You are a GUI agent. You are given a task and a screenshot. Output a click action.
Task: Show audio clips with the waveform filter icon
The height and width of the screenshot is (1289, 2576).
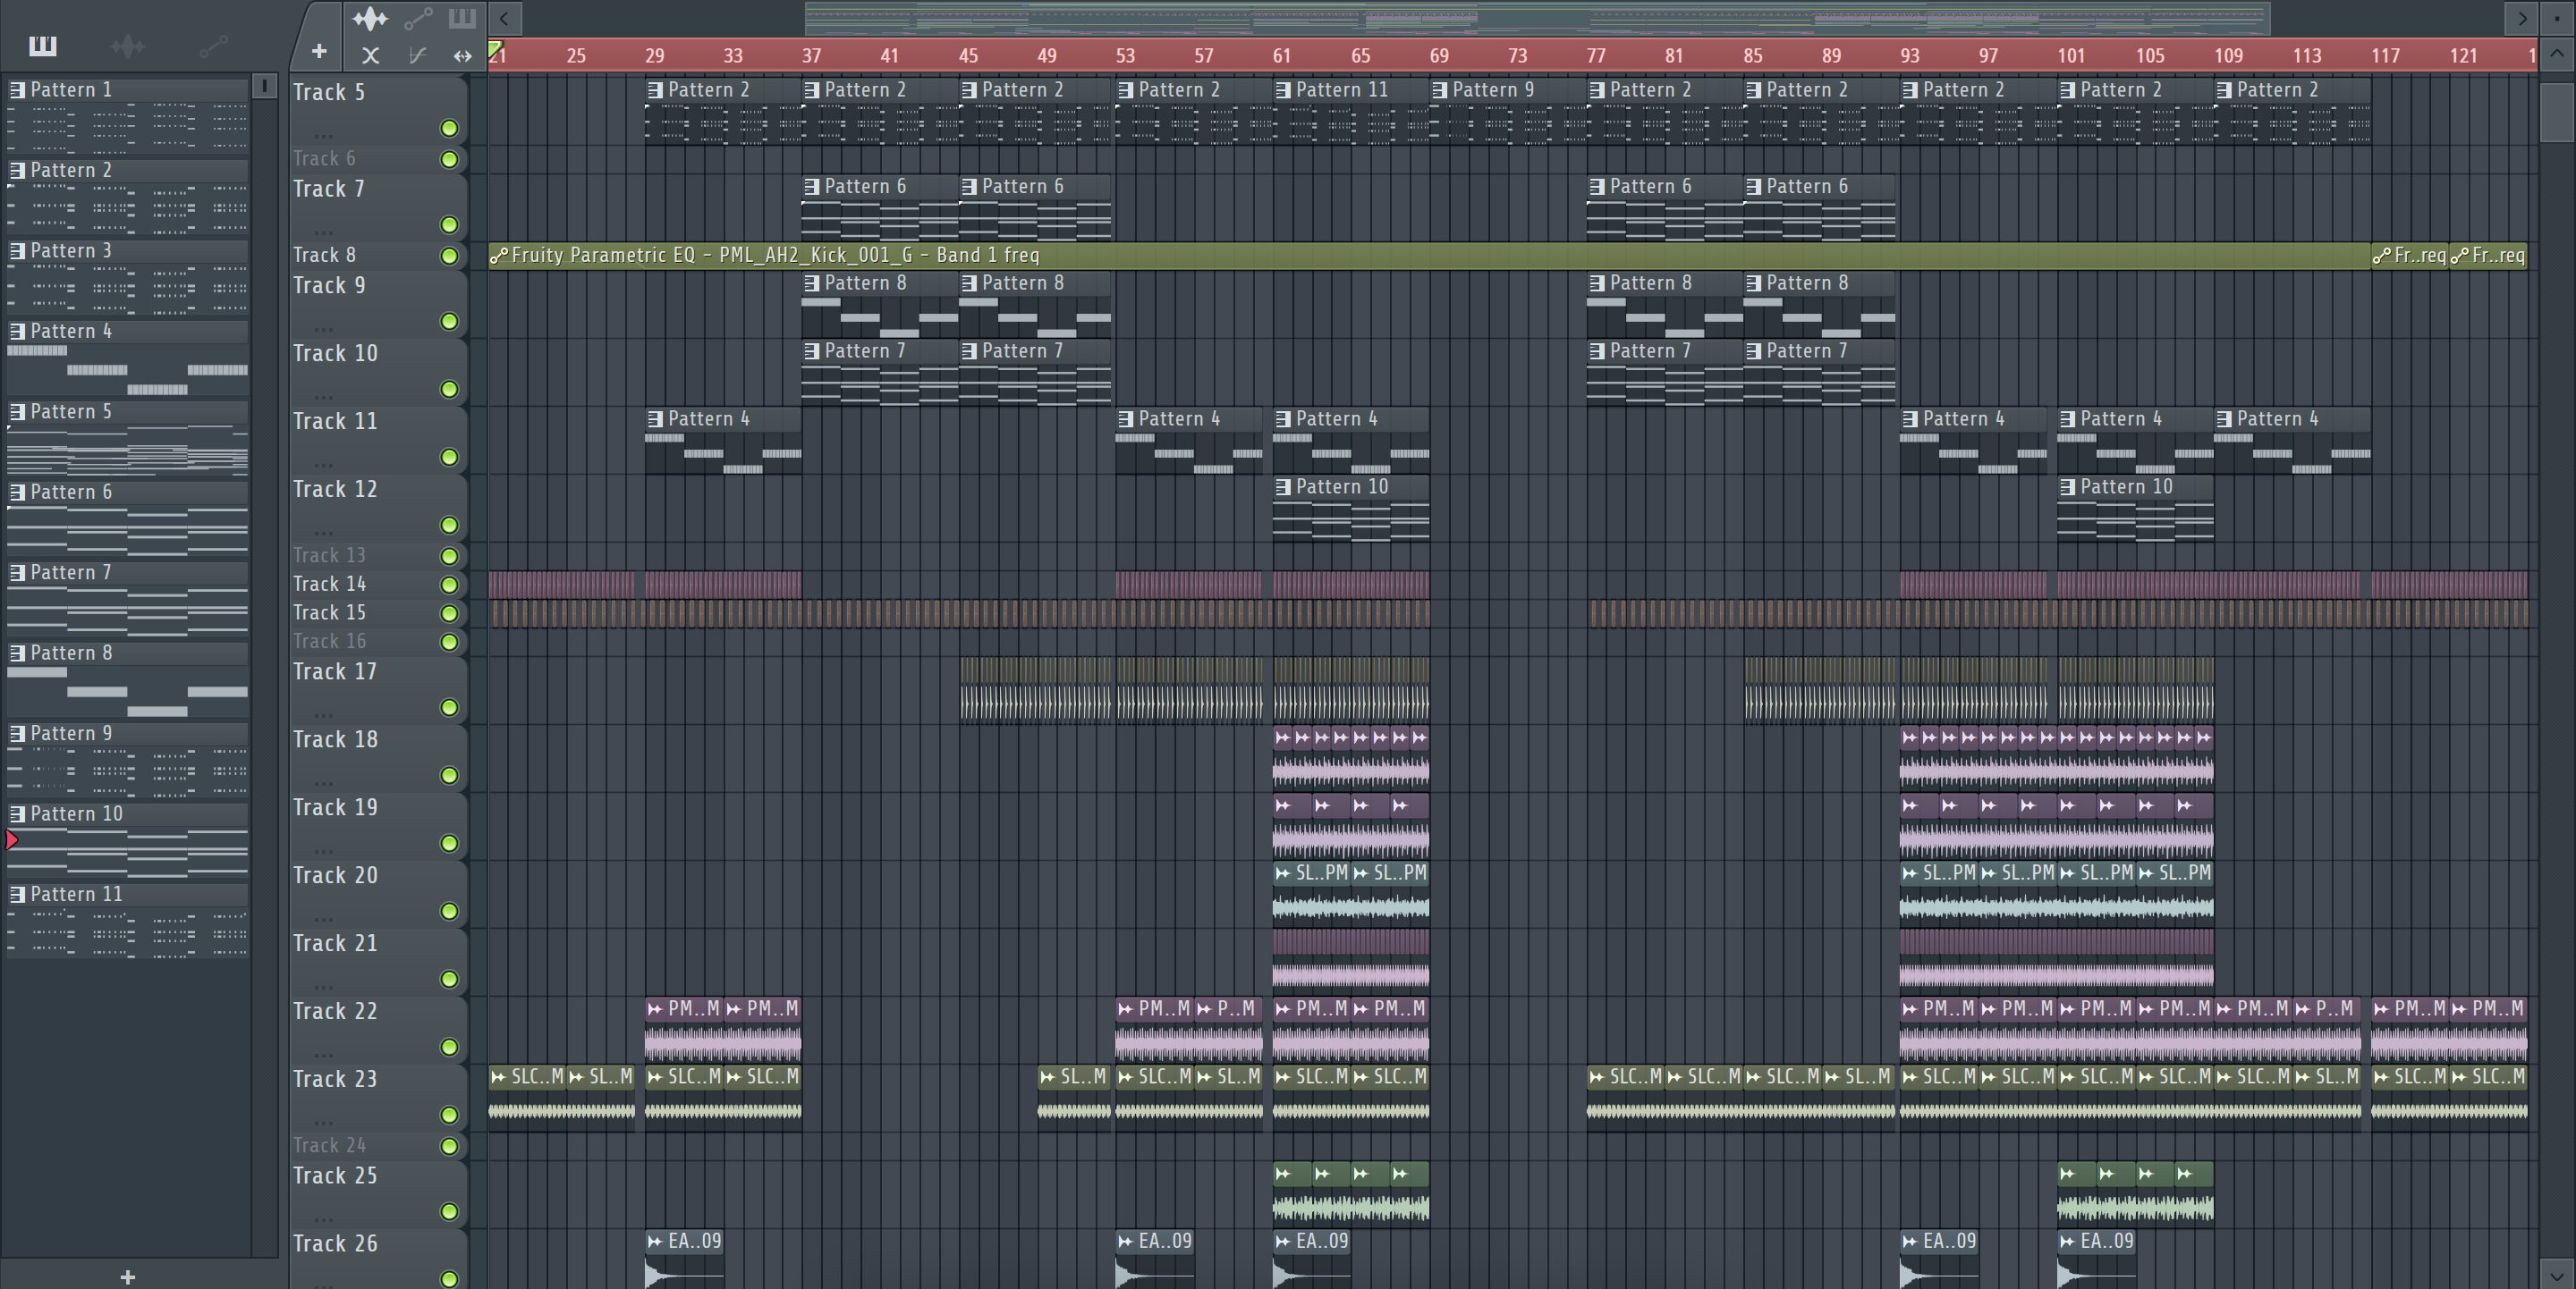tap(127, 46)
